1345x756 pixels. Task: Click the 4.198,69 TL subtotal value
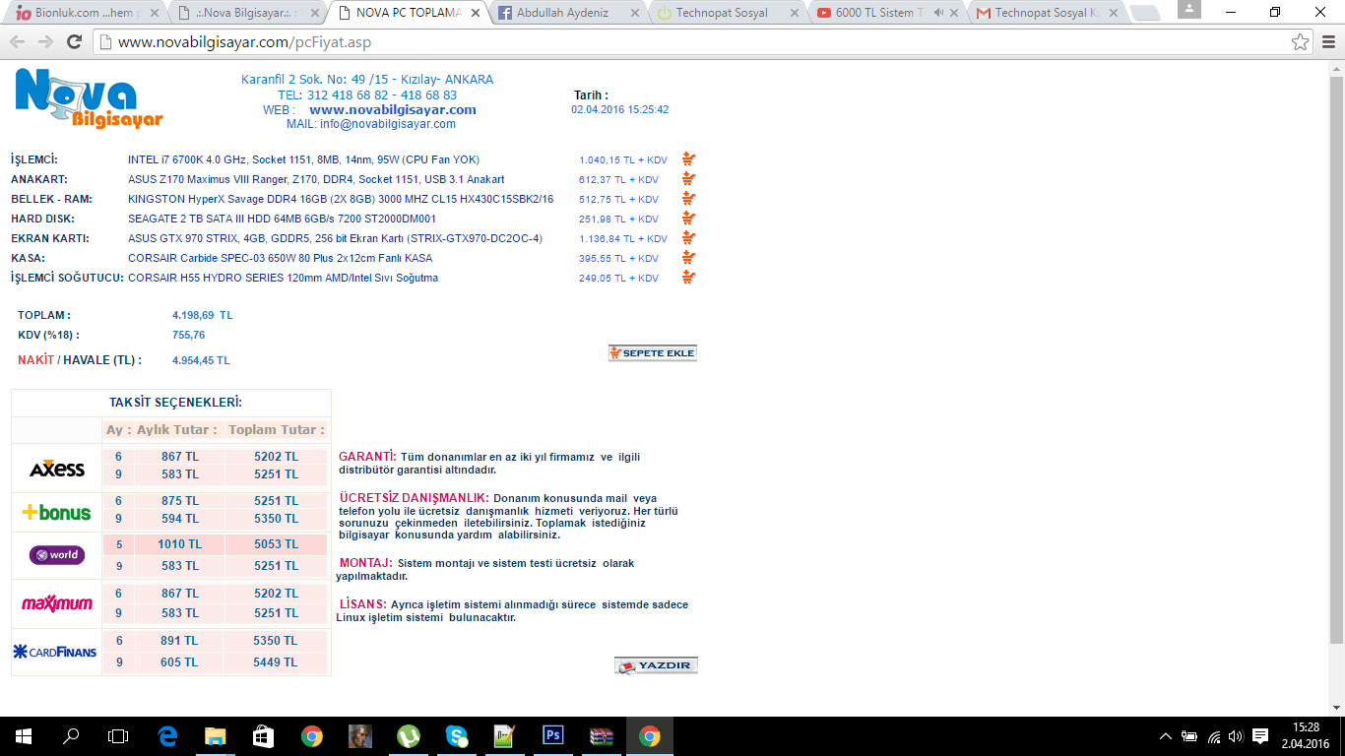[x=203, y=315]
